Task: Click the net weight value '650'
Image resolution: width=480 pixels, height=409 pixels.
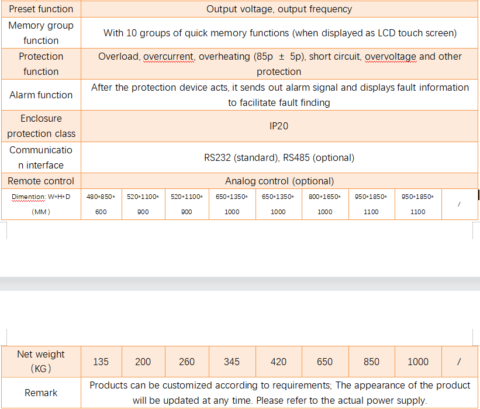Action: 325,362
